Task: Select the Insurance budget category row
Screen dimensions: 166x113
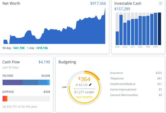Action: (x=136, y=73)
